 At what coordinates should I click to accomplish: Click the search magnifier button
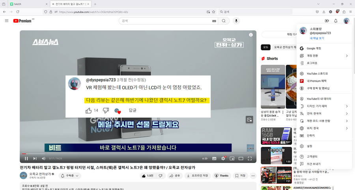coord(224,21)
